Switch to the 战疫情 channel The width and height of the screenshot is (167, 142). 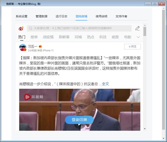click(x=48, y=37)
